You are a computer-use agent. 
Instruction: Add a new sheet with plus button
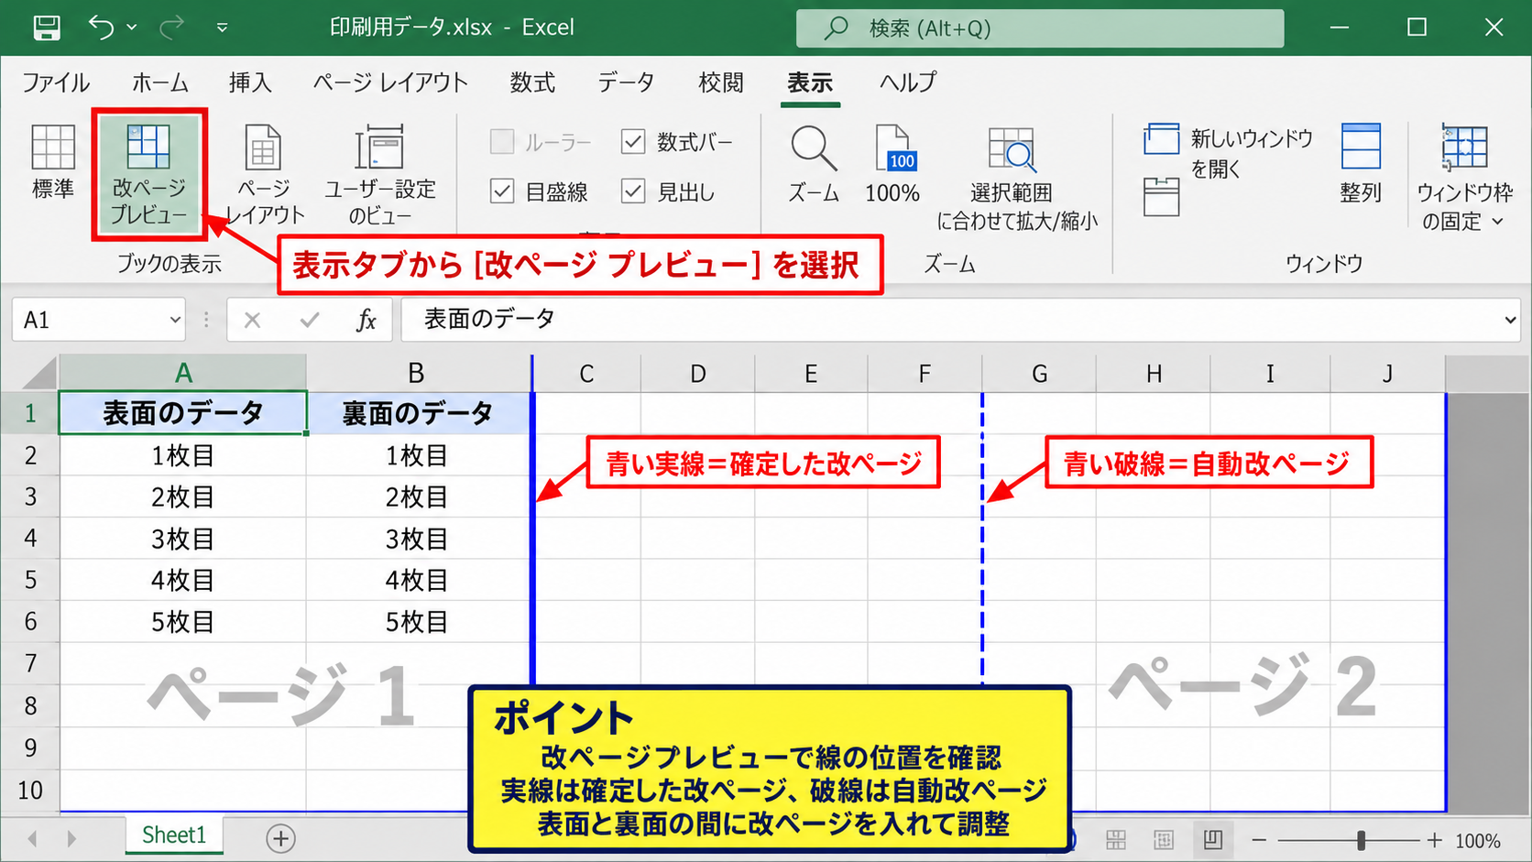point(280,838)
